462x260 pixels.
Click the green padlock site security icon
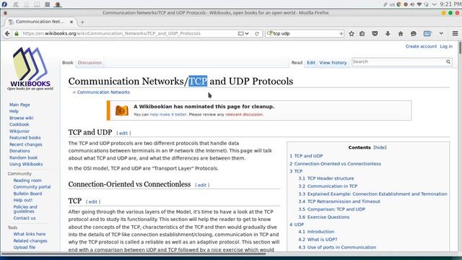click(x=17, y=34)
